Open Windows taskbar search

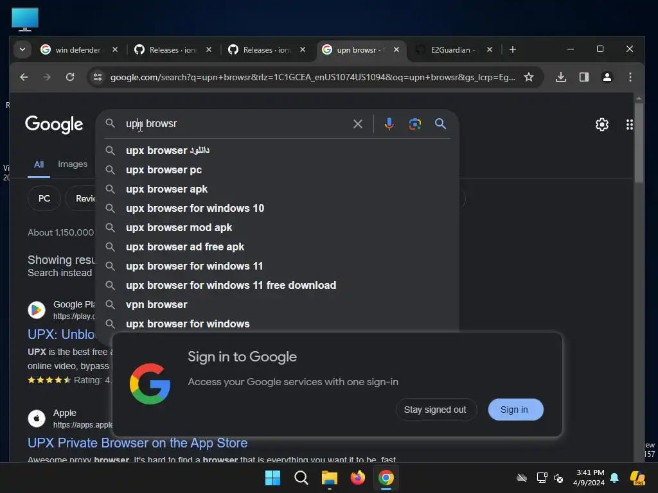point(301,478)
